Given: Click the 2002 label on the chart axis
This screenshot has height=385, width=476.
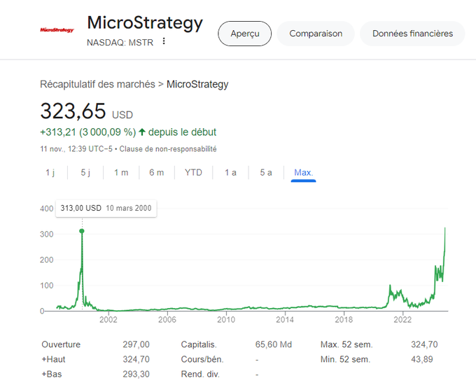Looking at the screenshot, I should coord(108,319).
